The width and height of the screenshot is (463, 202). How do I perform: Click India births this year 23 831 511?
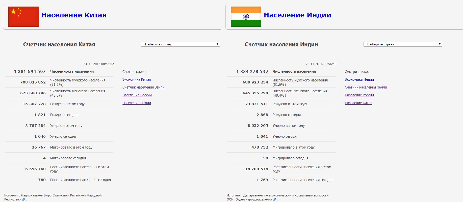pyautogui.click(x=256, y=104)
